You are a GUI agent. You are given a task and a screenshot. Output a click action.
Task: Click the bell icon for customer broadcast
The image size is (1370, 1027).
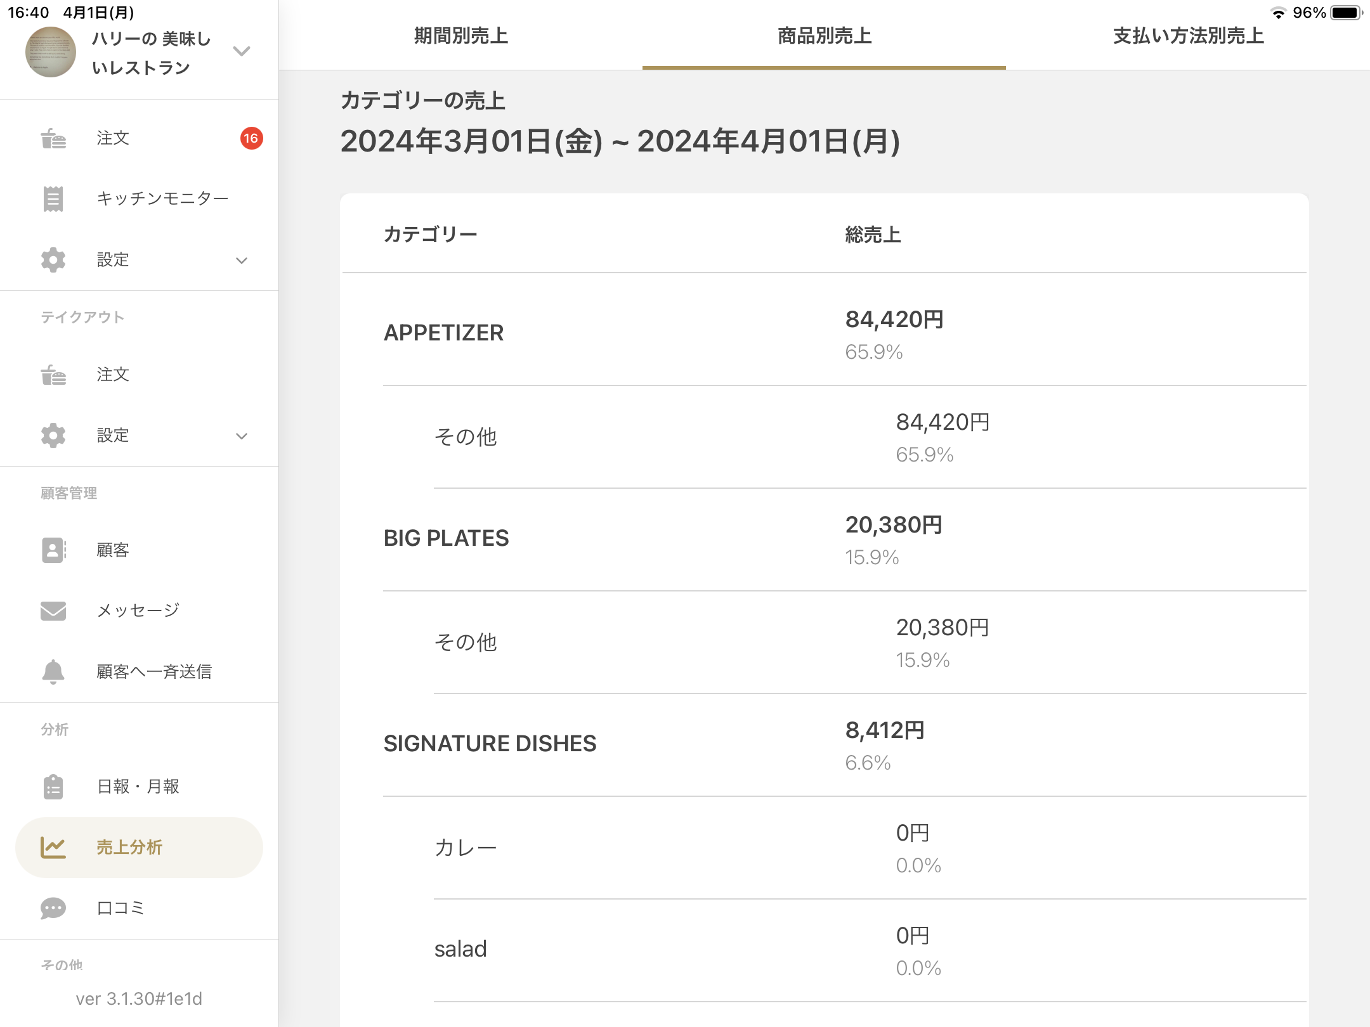click(53, 671)
